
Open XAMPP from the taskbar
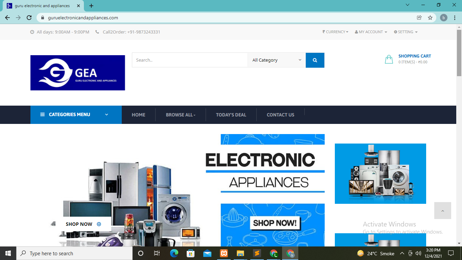pyautogui.click(x=224, y=253)
